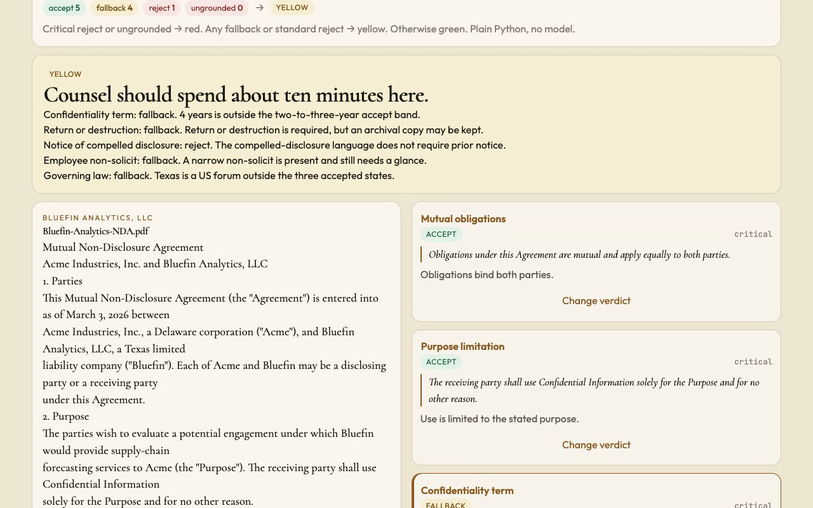Click 'Mutual Non-Disclosure Agreement' document title
Viewport: 813px width, 508px height.
123,248
